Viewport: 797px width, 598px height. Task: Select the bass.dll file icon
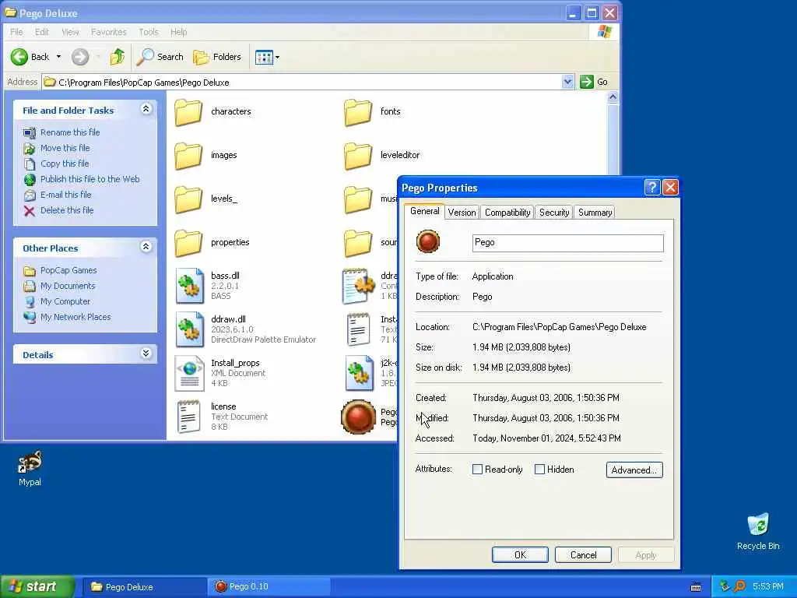(190, 287)
